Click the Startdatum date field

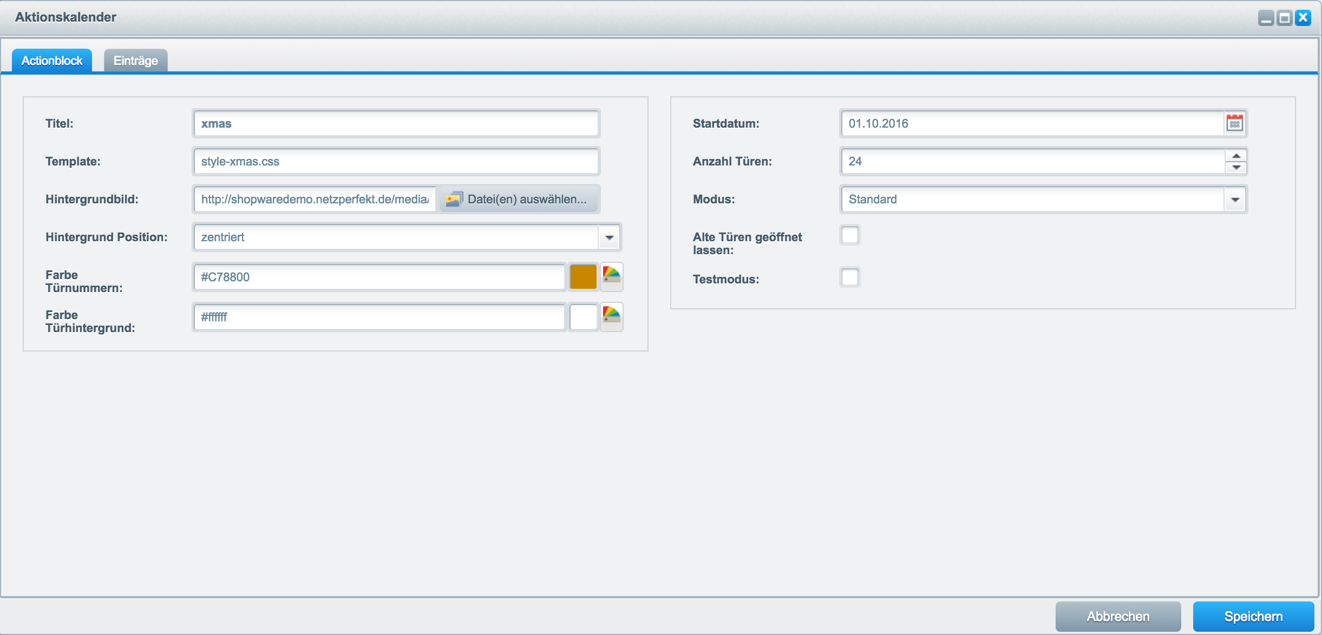tap(1033, 123)
